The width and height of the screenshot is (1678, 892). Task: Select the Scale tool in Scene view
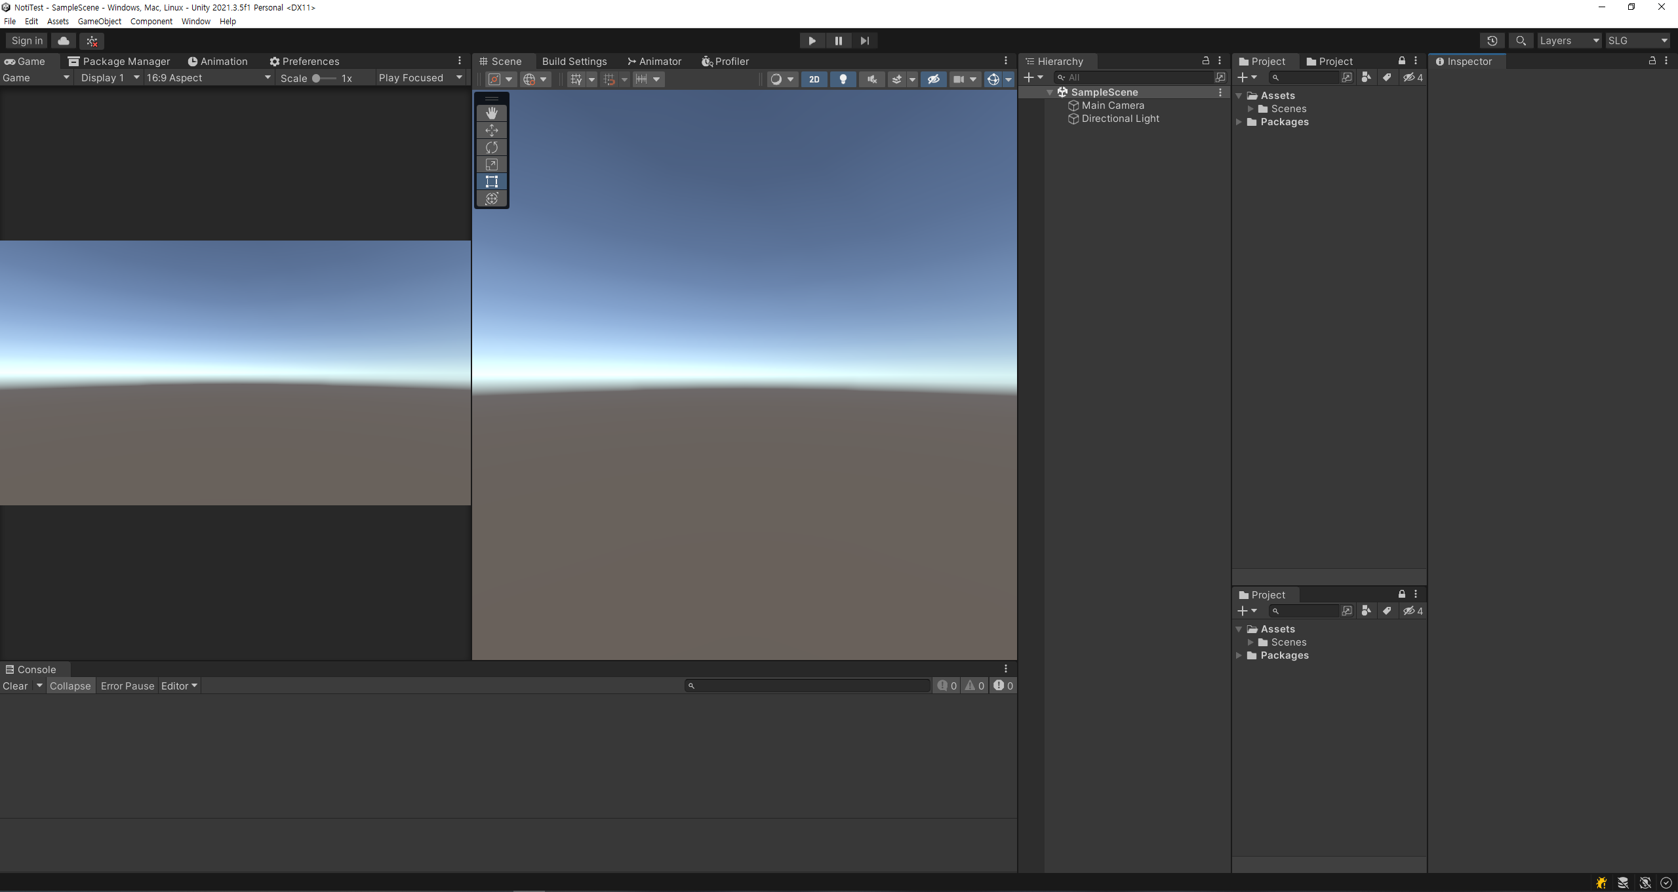(x=491, y=165)
